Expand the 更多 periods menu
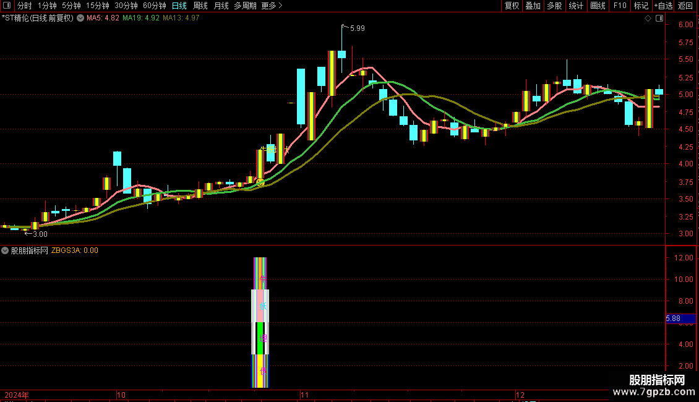The image size is (699, 402). [272, 6]
